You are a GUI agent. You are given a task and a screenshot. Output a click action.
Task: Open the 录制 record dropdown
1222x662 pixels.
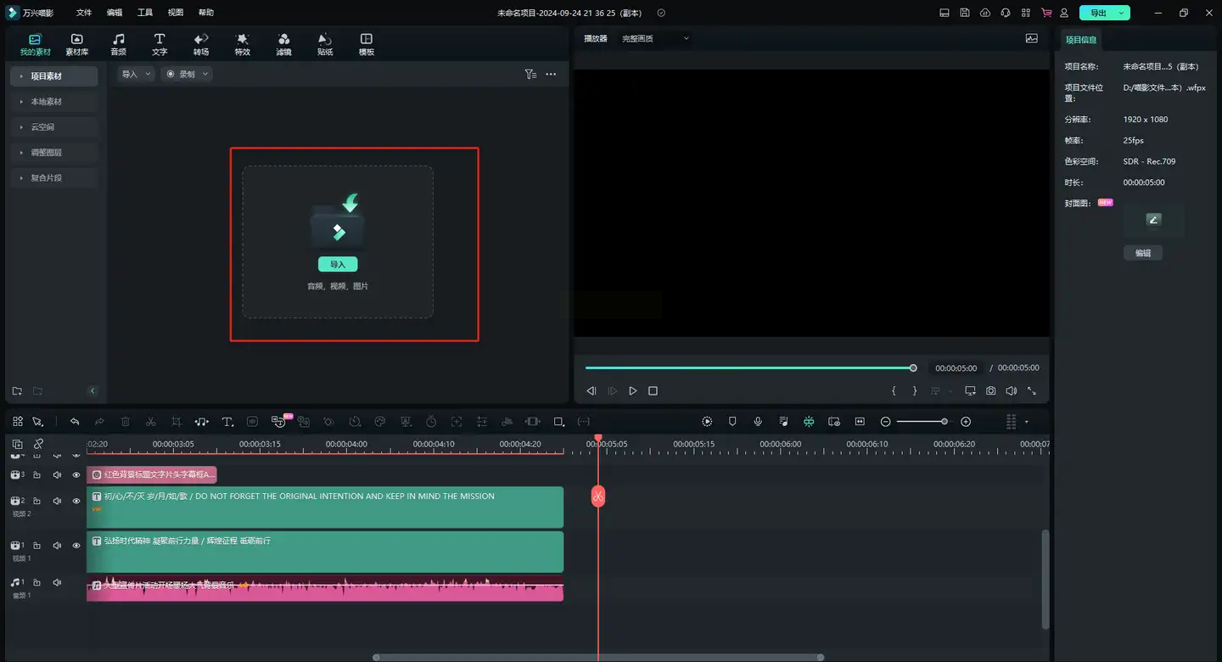pos(188,75)
